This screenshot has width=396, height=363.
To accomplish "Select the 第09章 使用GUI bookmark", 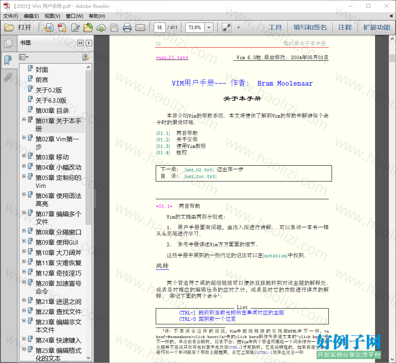I will [57, 243].
